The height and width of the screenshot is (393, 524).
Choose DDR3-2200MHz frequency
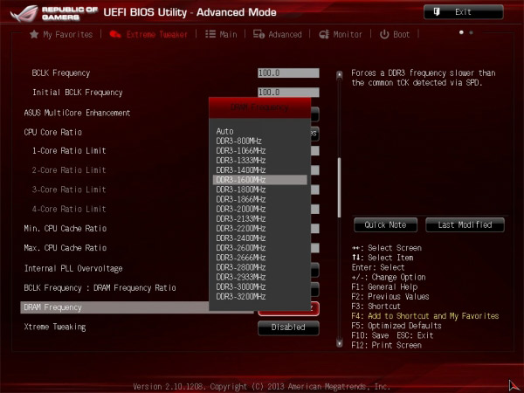tap(259, 228)
